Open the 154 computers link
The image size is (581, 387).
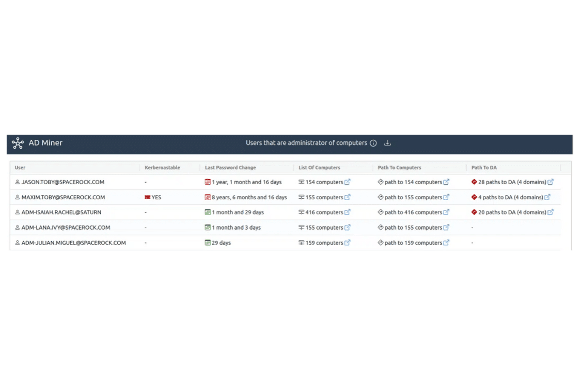[324, 182]
